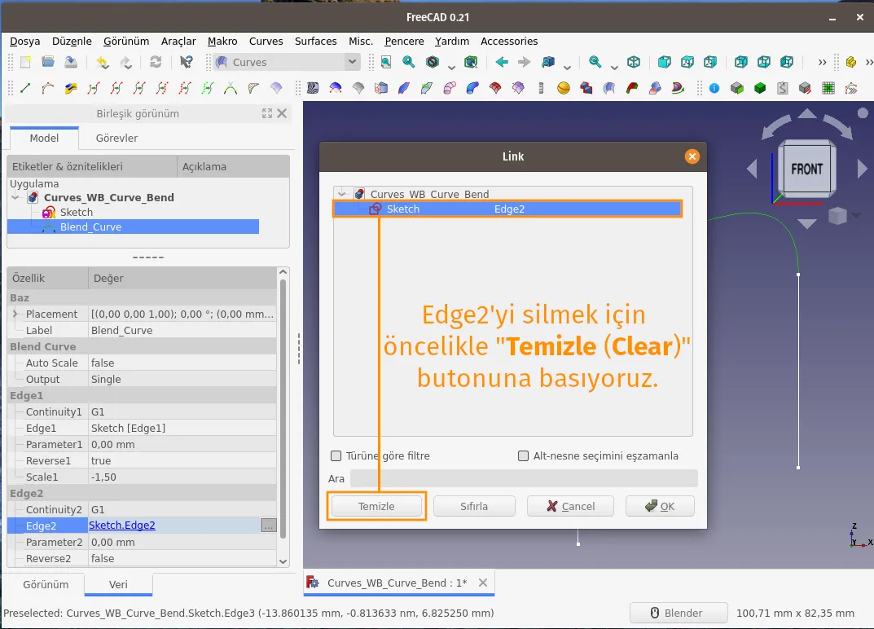Show hidden view toolbar items chevron
The height and width of the screenshot is (629, 874).
[822, 62]
